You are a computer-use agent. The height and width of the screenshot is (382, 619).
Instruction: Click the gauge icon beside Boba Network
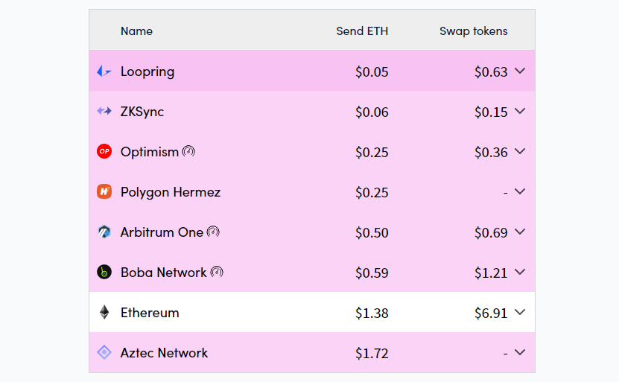click(217, 273)
